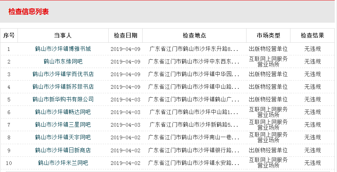The width and height of the screenshot is (337, 172).
Task: Open the 鹤山市东缘网吧 link
Action: (x=63, y=61)
